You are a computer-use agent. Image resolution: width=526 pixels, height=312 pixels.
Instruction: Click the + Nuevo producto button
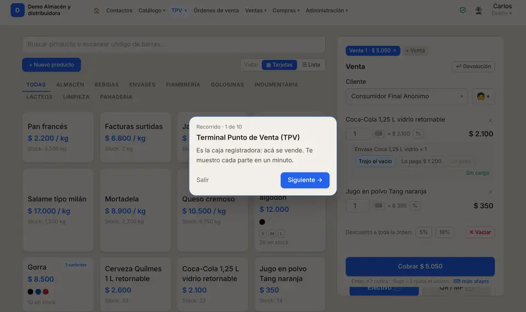pos(52,65)
